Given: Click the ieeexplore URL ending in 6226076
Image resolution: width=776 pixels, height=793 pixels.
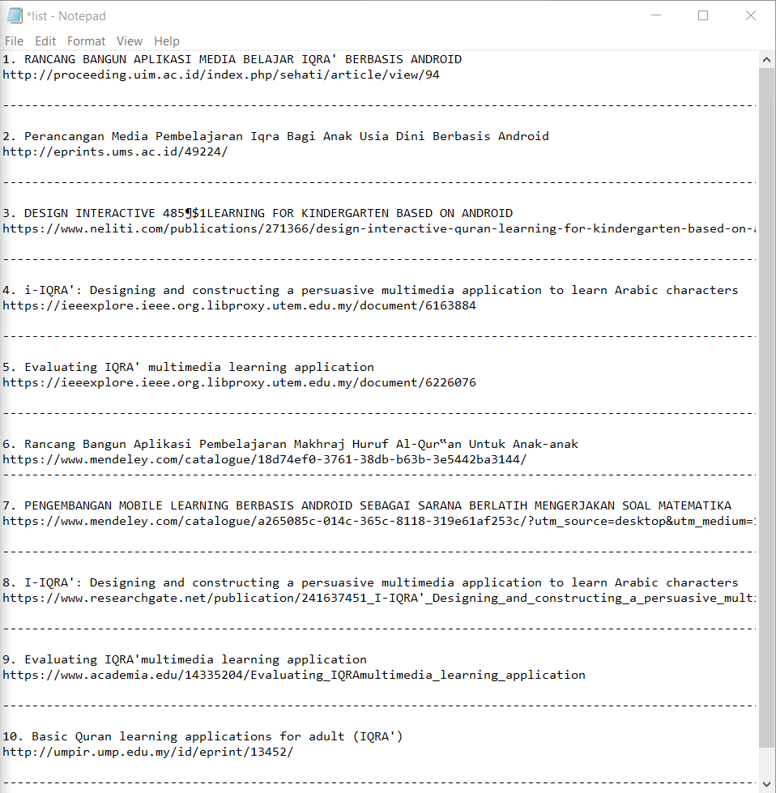Looking at the screenshot, I should (x=239, y=382).
